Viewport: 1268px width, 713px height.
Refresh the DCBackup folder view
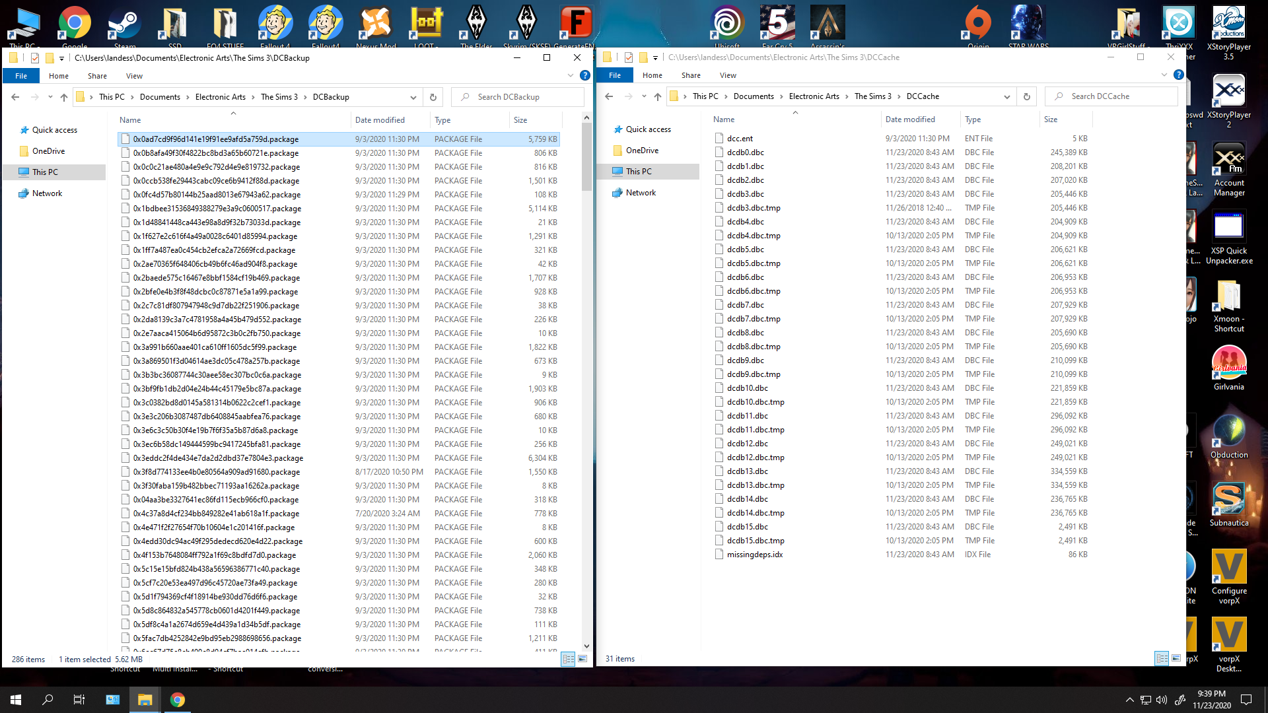(x=433, y=97)
